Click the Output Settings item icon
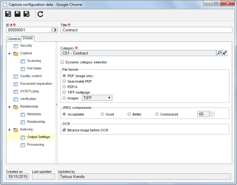Screen dimensions: 237x185 [23, 137]
